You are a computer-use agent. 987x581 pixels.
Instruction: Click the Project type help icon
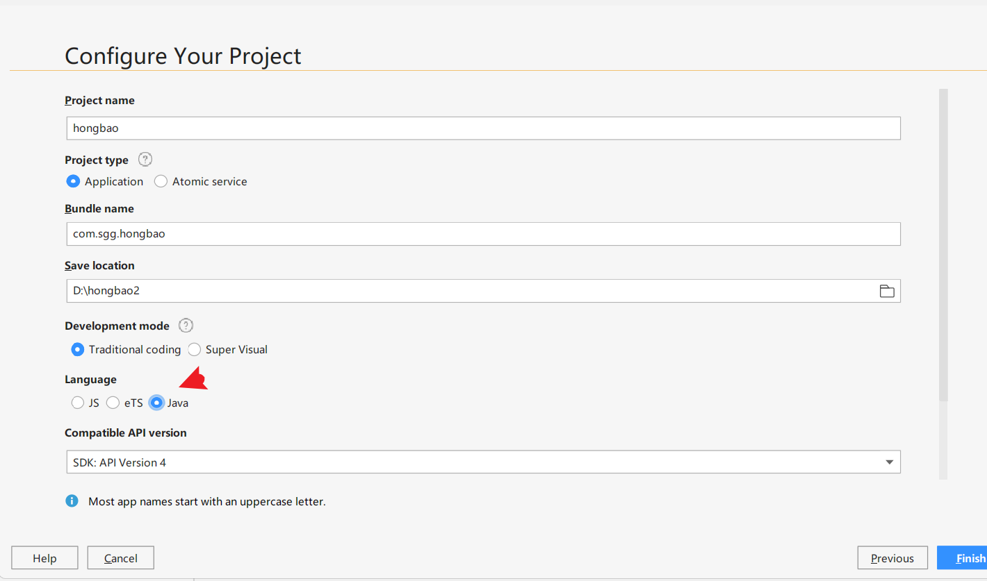pyautogui.click(x=145, y=160)
